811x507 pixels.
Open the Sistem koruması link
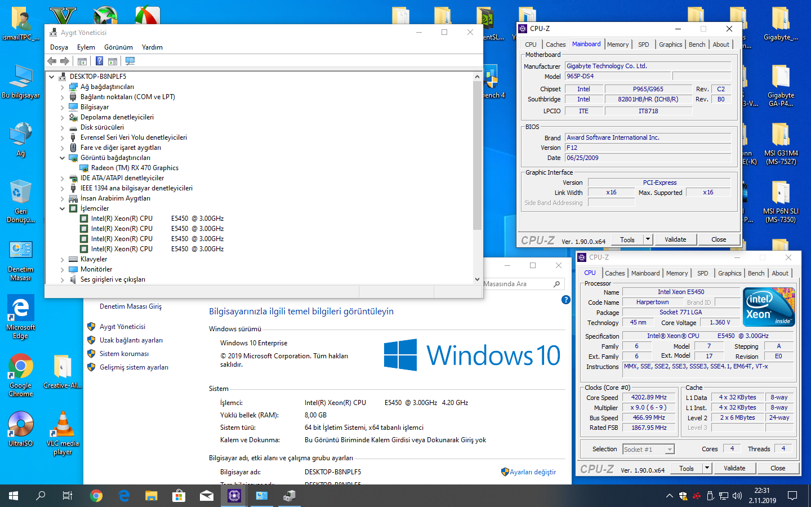[124, 354]
